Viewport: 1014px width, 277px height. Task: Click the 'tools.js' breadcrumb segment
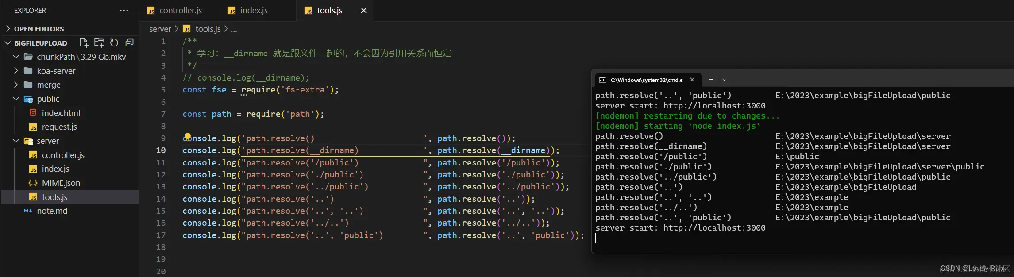(x=208, y=29)
